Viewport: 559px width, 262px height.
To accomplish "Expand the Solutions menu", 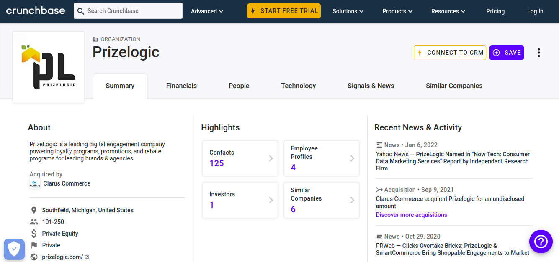I will (x=348, y=11).
